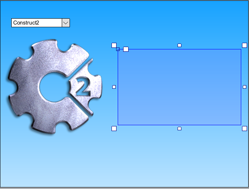Select the Construct 2 gear logo sprite

[x=55, y=87]
